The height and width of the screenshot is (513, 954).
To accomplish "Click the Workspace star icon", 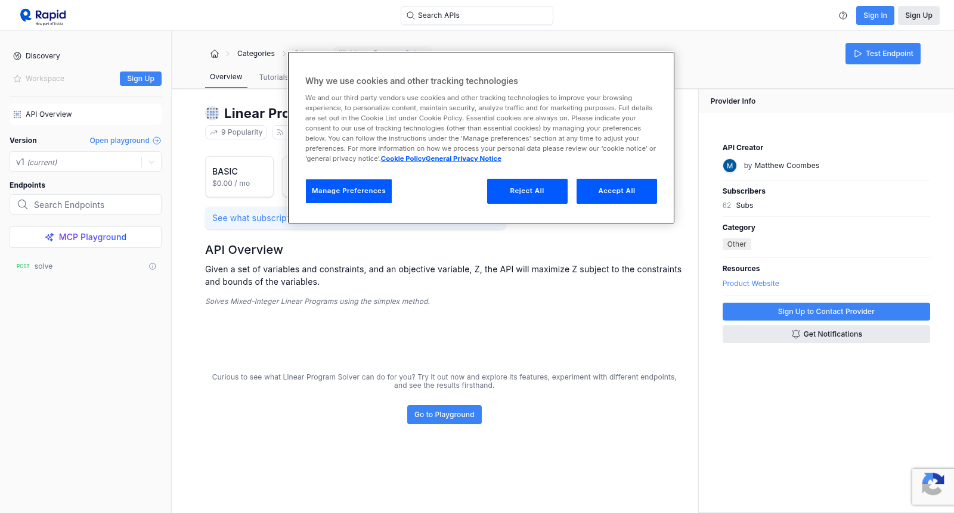I will coord(17,79).
